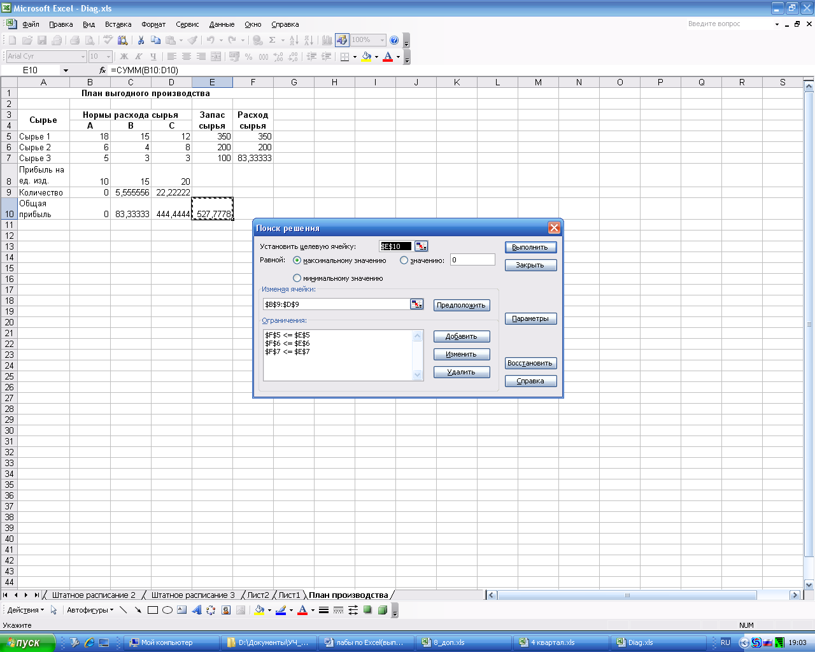Select the Rectangle drawing tool

point(153,610)
